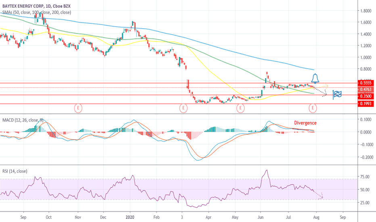376x222 pixels.
Task: Click the 1.0000 price axis label
Action: pyautogui.click(x=366, y=57)
